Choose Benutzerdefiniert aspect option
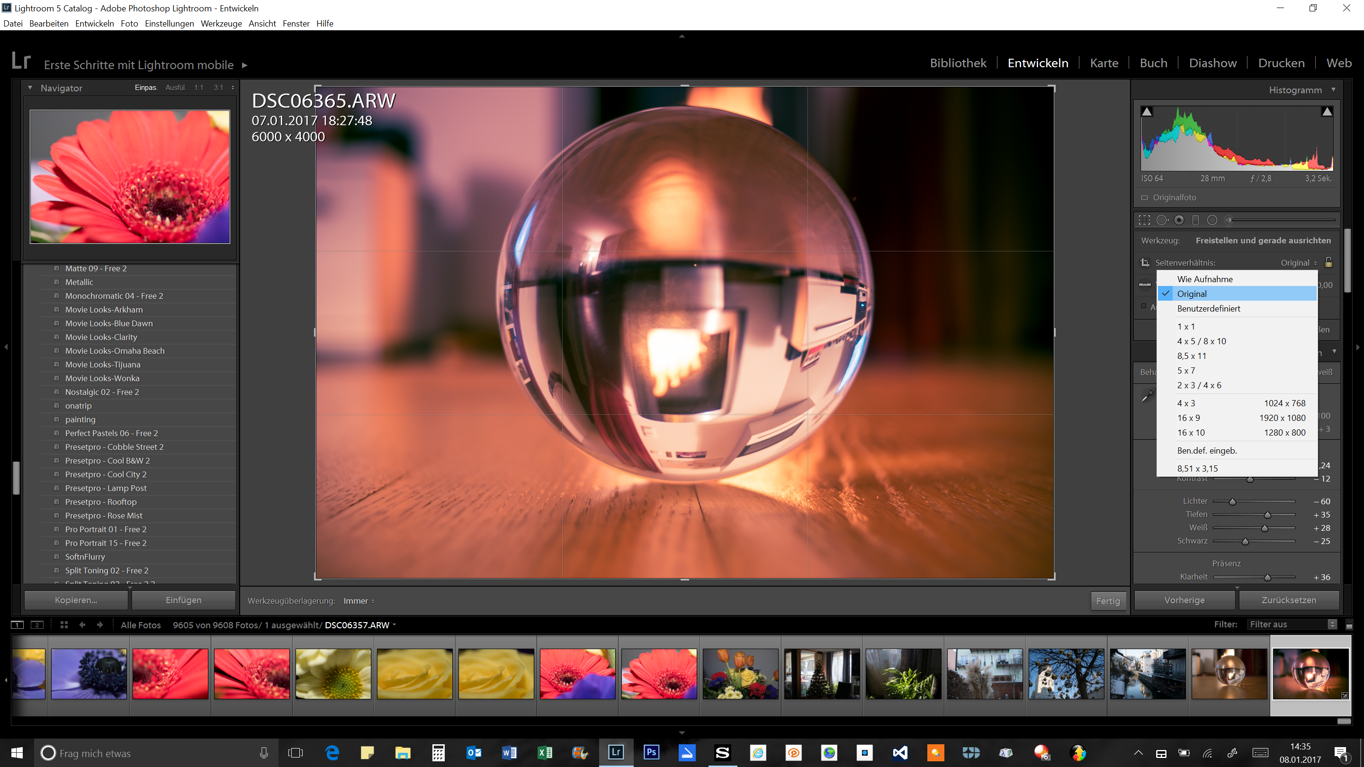Viewport: 1364px width, 767px height. click(1237, 309)
